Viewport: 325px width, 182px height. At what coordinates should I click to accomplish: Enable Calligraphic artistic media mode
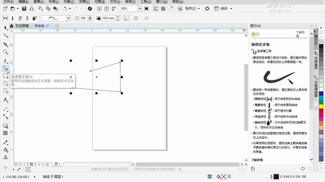(27, 18)
